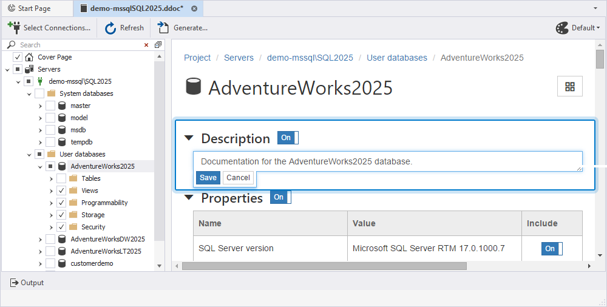Uncheck the Cover Page checkbox
The image size is (607, 307).
18,57
